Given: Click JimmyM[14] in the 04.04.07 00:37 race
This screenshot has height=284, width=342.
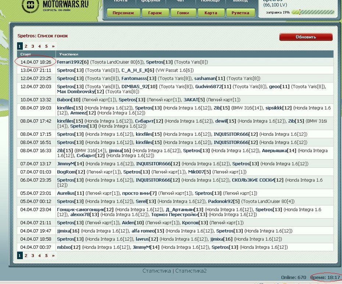Looking at the screenshot, I should pos(146,247).
